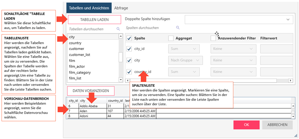299x139 pixels.
Task: Open the Keine filter dropdown for city_id
Action: tap(232, 49)
